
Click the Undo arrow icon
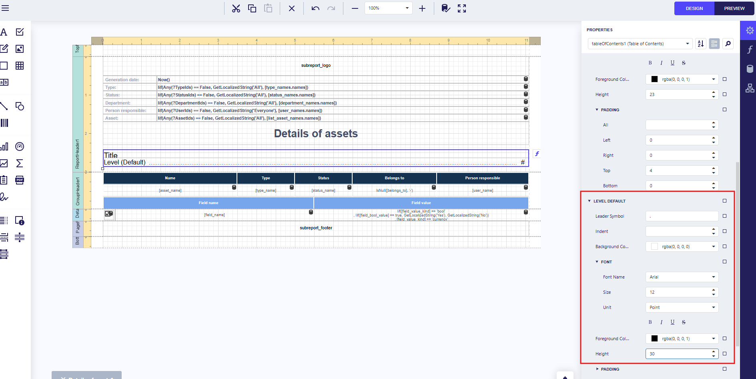[315, 8]
